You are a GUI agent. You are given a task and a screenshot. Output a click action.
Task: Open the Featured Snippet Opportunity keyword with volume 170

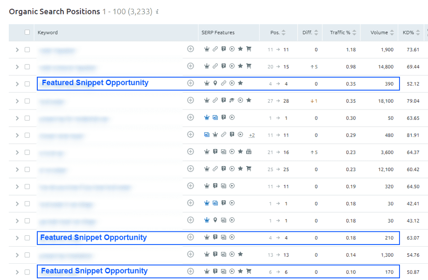tap(94, 271)
